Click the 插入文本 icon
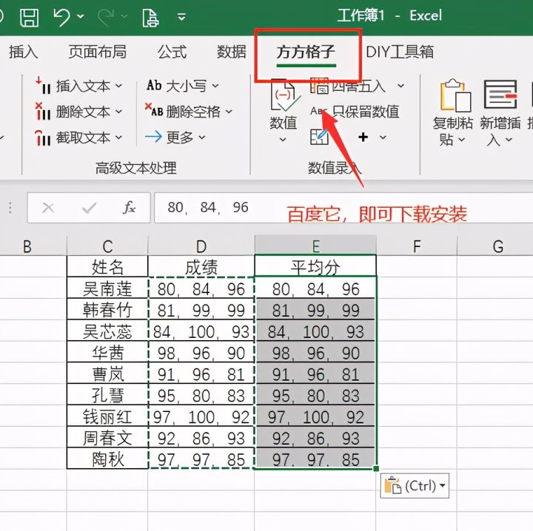 (x=43, y=85)
